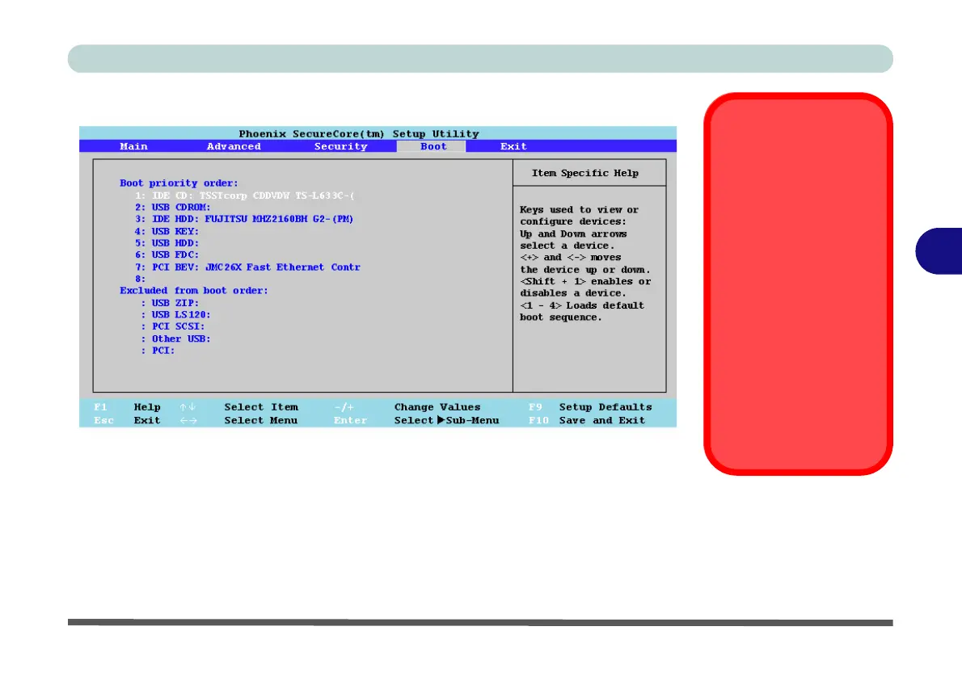Click the up/down arrows Select Item hint
This screenshot has width=962, height=677.
click(238, 407)
